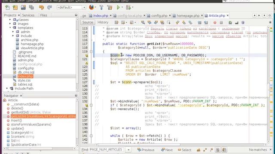Click the Previous find button
Image resolution: width=275 pixels, height=154 pixels.
pos(146,150)
